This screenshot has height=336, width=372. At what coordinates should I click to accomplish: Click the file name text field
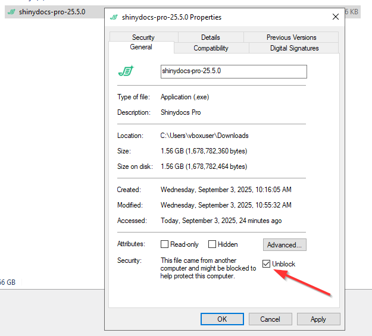pos(233,71)
